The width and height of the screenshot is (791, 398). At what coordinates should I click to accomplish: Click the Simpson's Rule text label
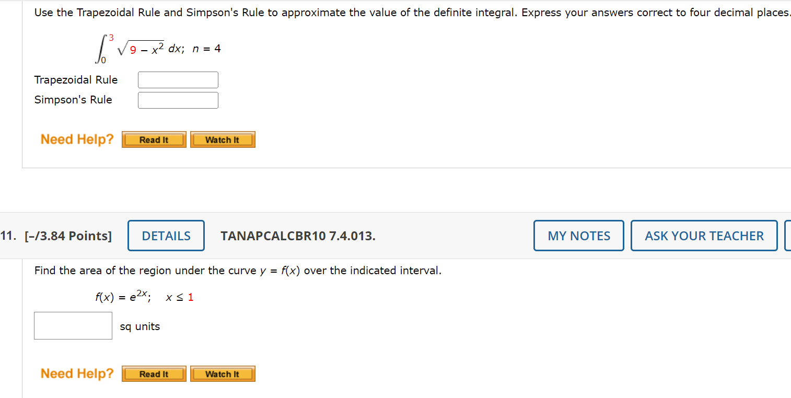click(x=73, y=100)
